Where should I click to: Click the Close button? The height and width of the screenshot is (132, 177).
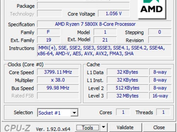[159, 127]
